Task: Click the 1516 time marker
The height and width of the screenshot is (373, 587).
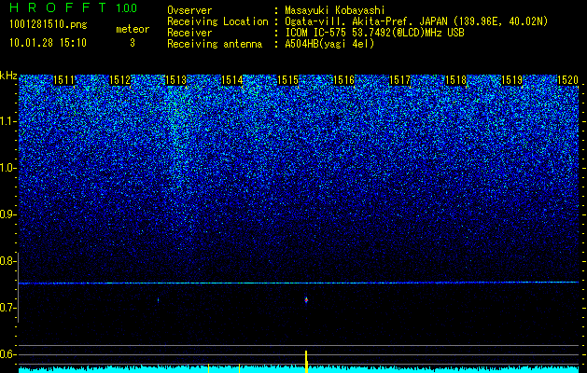Action: click(343, 79)
